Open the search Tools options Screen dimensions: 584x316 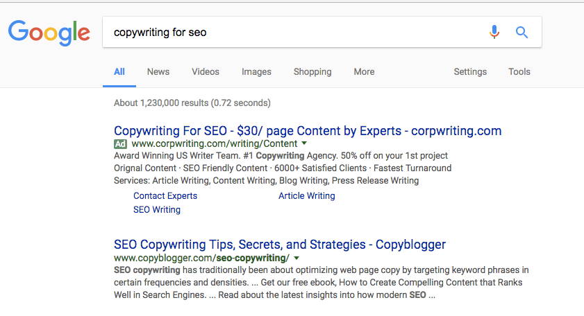point(519,72)
